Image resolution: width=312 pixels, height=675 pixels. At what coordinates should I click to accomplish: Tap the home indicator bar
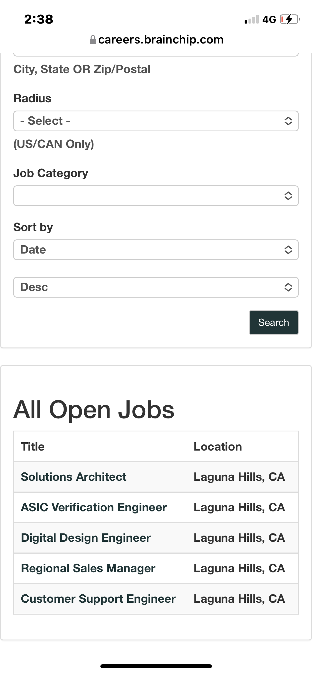156,666
